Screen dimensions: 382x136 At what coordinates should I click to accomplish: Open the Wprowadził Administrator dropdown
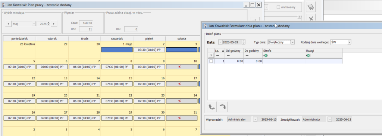click(255, 120)
